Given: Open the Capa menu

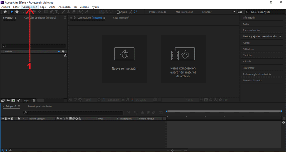Looking at the screenshot, I should click(x=43, y=7).
